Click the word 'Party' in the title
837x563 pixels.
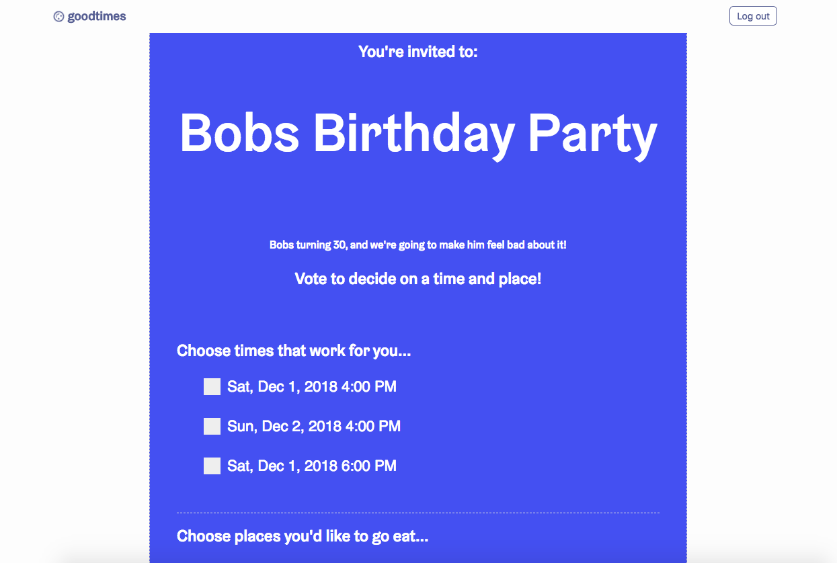[x=592, y=135]
